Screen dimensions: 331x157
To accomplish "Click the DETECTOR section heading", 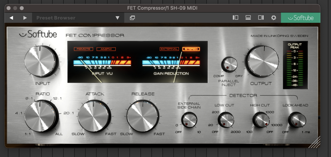I will pyautogui.click(x=243, y=96).
